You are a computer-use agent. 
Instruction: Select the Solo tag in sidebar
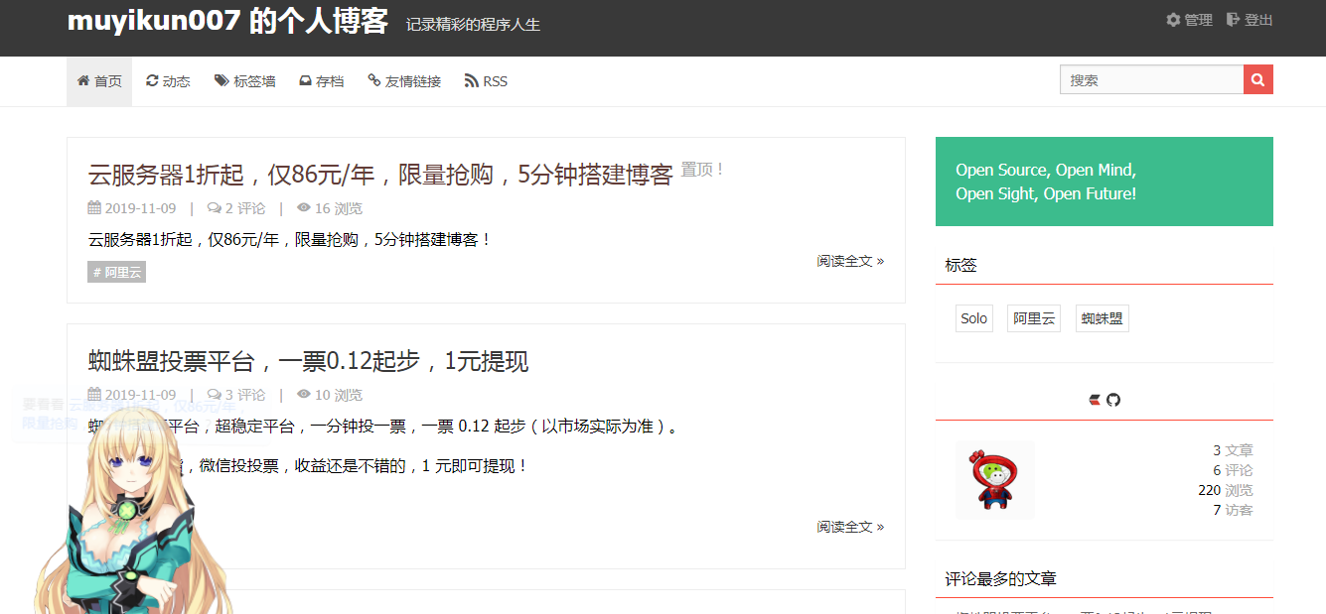point(974,318)
